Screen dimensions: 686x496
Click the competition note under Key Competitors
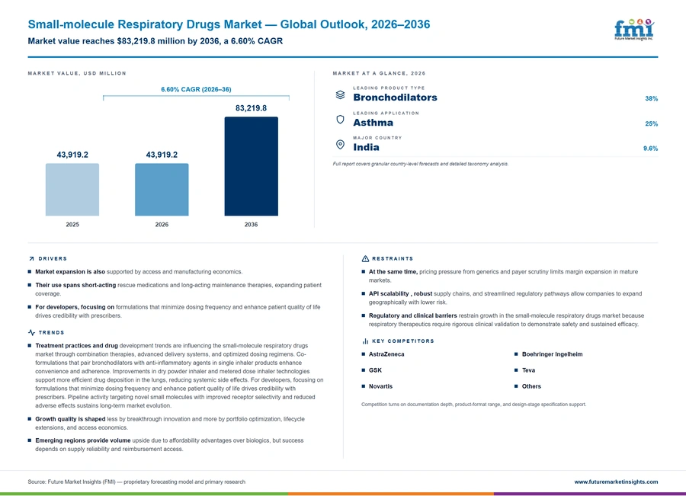tap(473, 404)
